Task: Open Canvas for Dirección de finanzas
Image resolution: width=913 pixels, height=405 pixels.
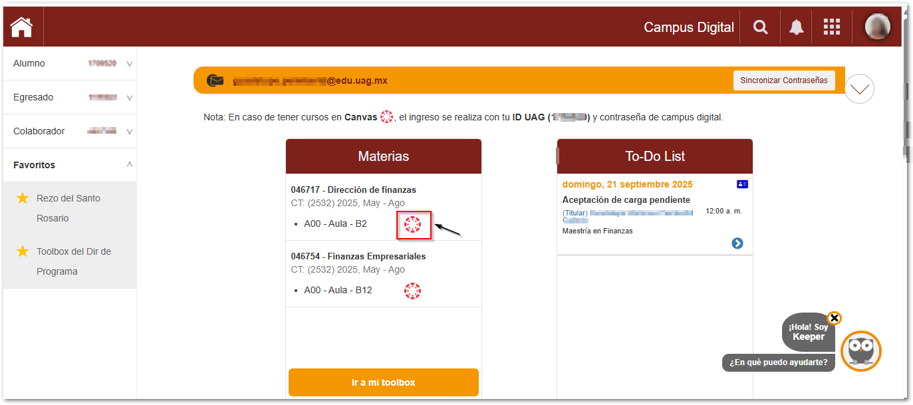Action: point(413,225)
